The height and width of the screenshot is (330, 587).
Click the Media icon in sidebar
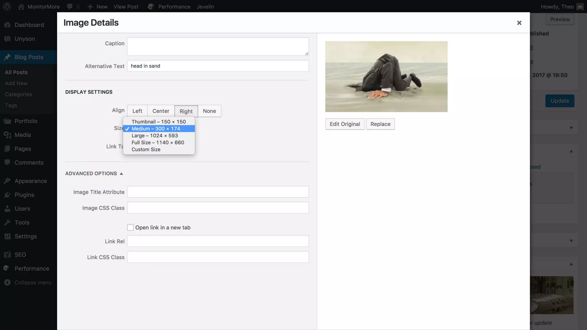[x=7, y=135]
